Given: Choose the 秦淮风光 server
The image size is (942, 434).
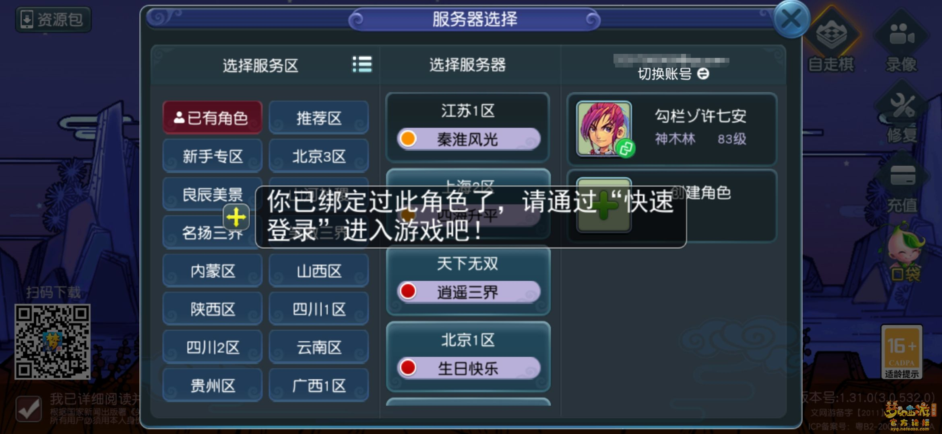Looking at the screenshot, I should 469,139.
